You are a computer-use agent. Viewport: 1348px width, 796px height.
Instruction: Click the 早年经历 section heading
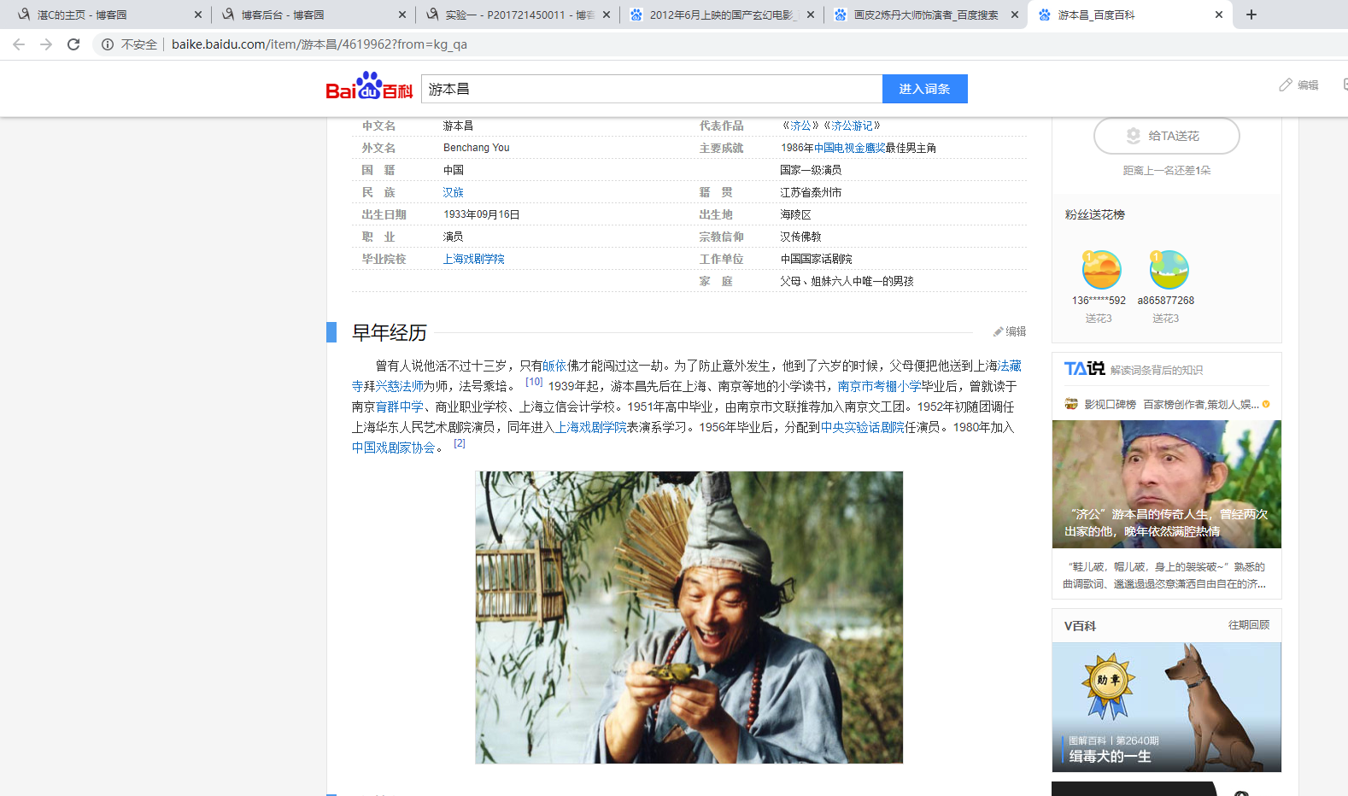click(390, 332)
